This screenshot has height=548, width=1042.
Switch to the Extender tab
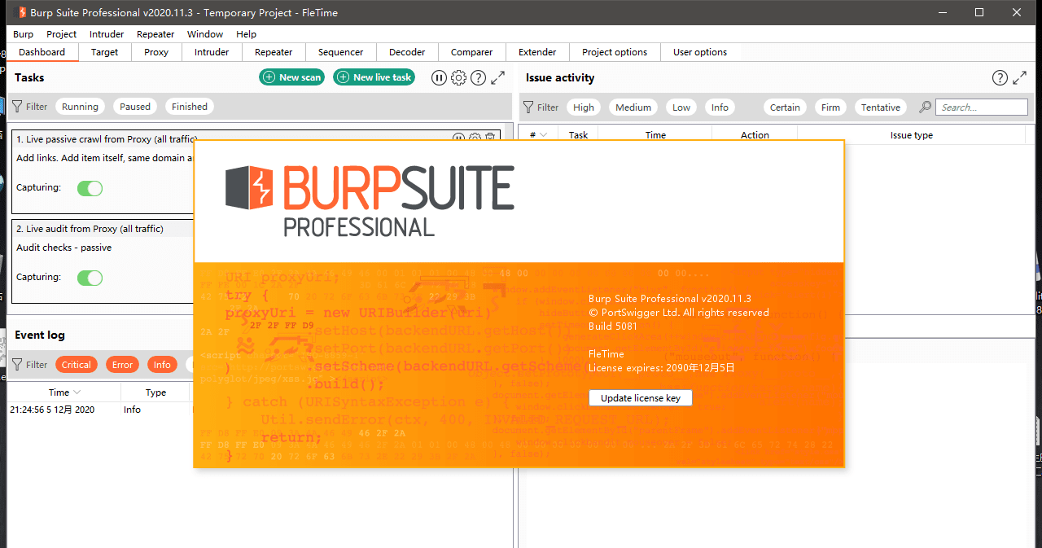(537, 52)
